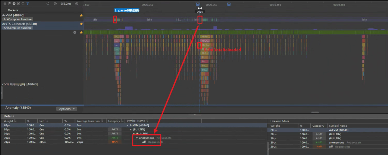Toggle star on the process thread lane

81,32
